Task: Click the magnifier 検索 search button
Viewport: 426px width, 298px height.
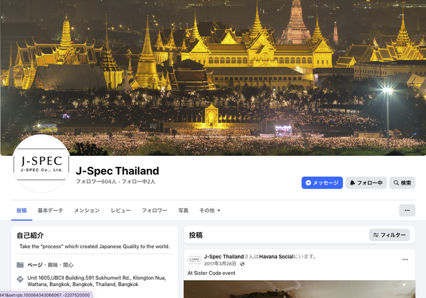Action: [402, 183]
